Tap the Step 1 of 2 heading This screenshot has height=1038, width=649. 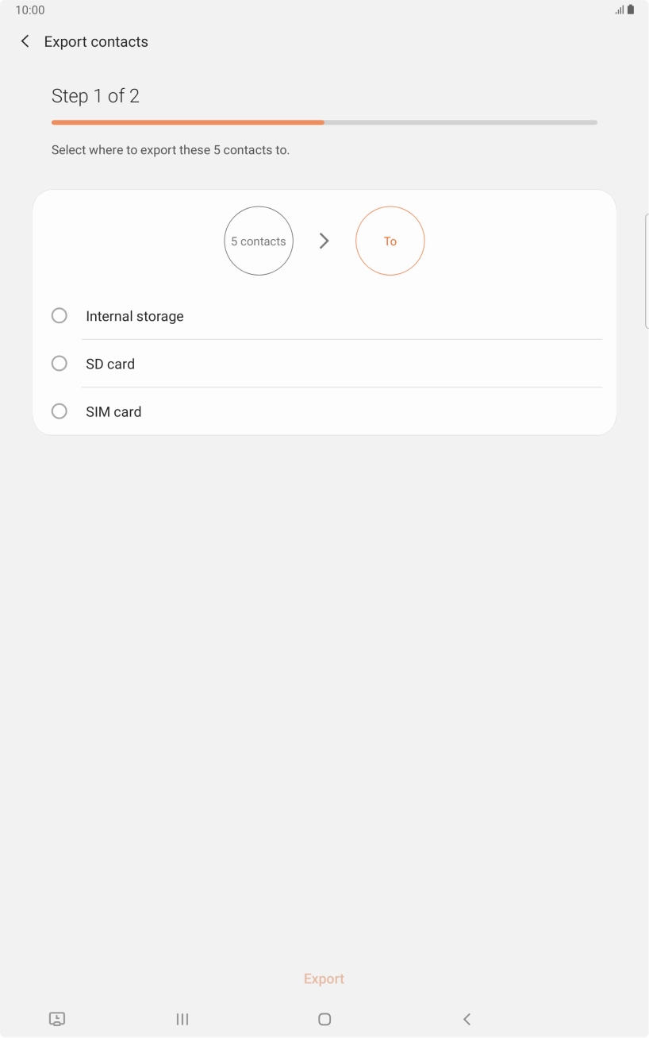click(x=95, y=96)
